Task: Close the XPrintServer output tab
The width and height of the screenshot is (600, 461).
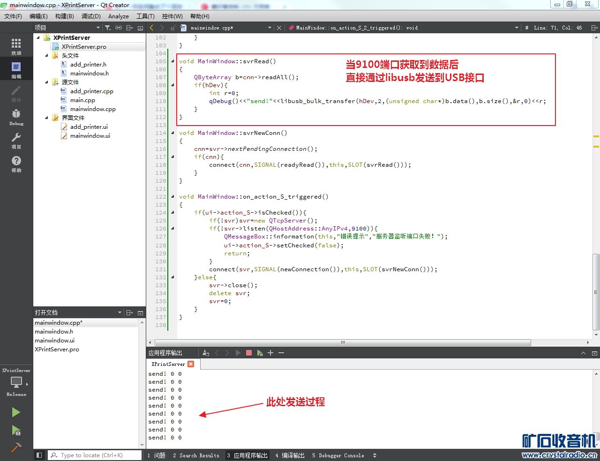Action: (191, 364)
